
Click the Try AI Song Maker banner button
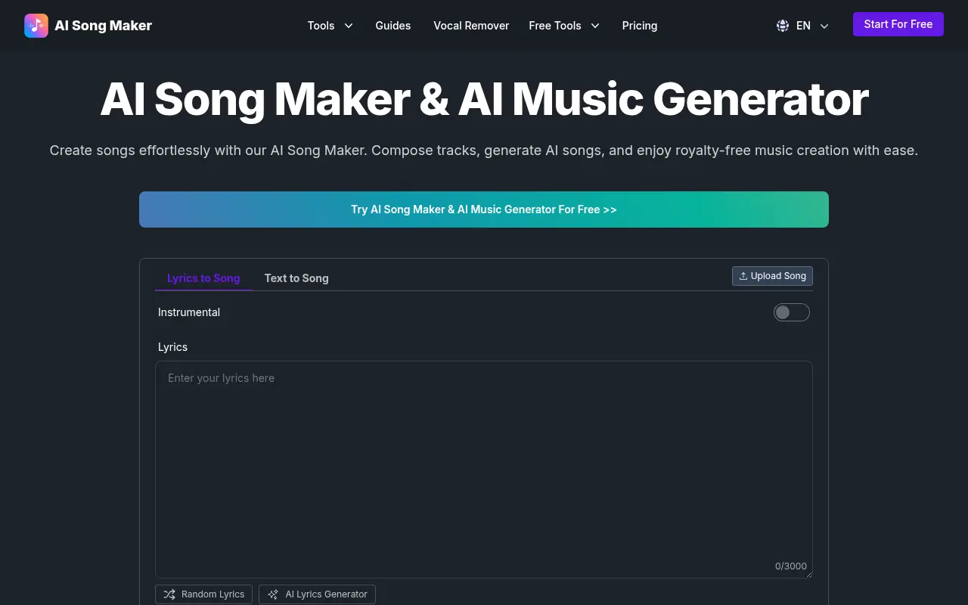click(483, 209)
